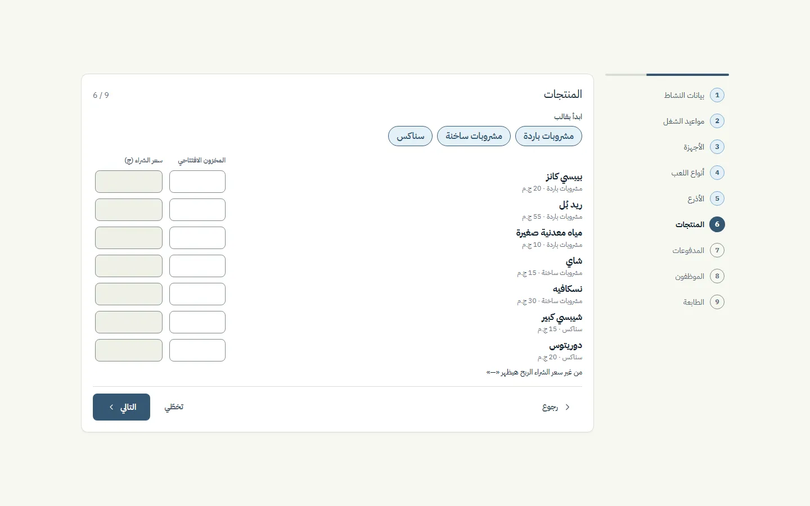Click the product name ريد بُل
Image resolution: width=810 pixels, height=506 pixels.
(570, 205)
